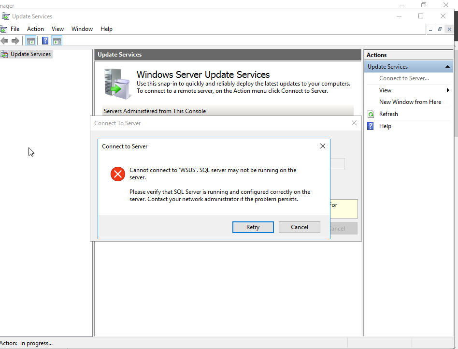Click the Back arrow toolbar icon
The width and height of the screenshot is (458, 349).
pos(4,41)
